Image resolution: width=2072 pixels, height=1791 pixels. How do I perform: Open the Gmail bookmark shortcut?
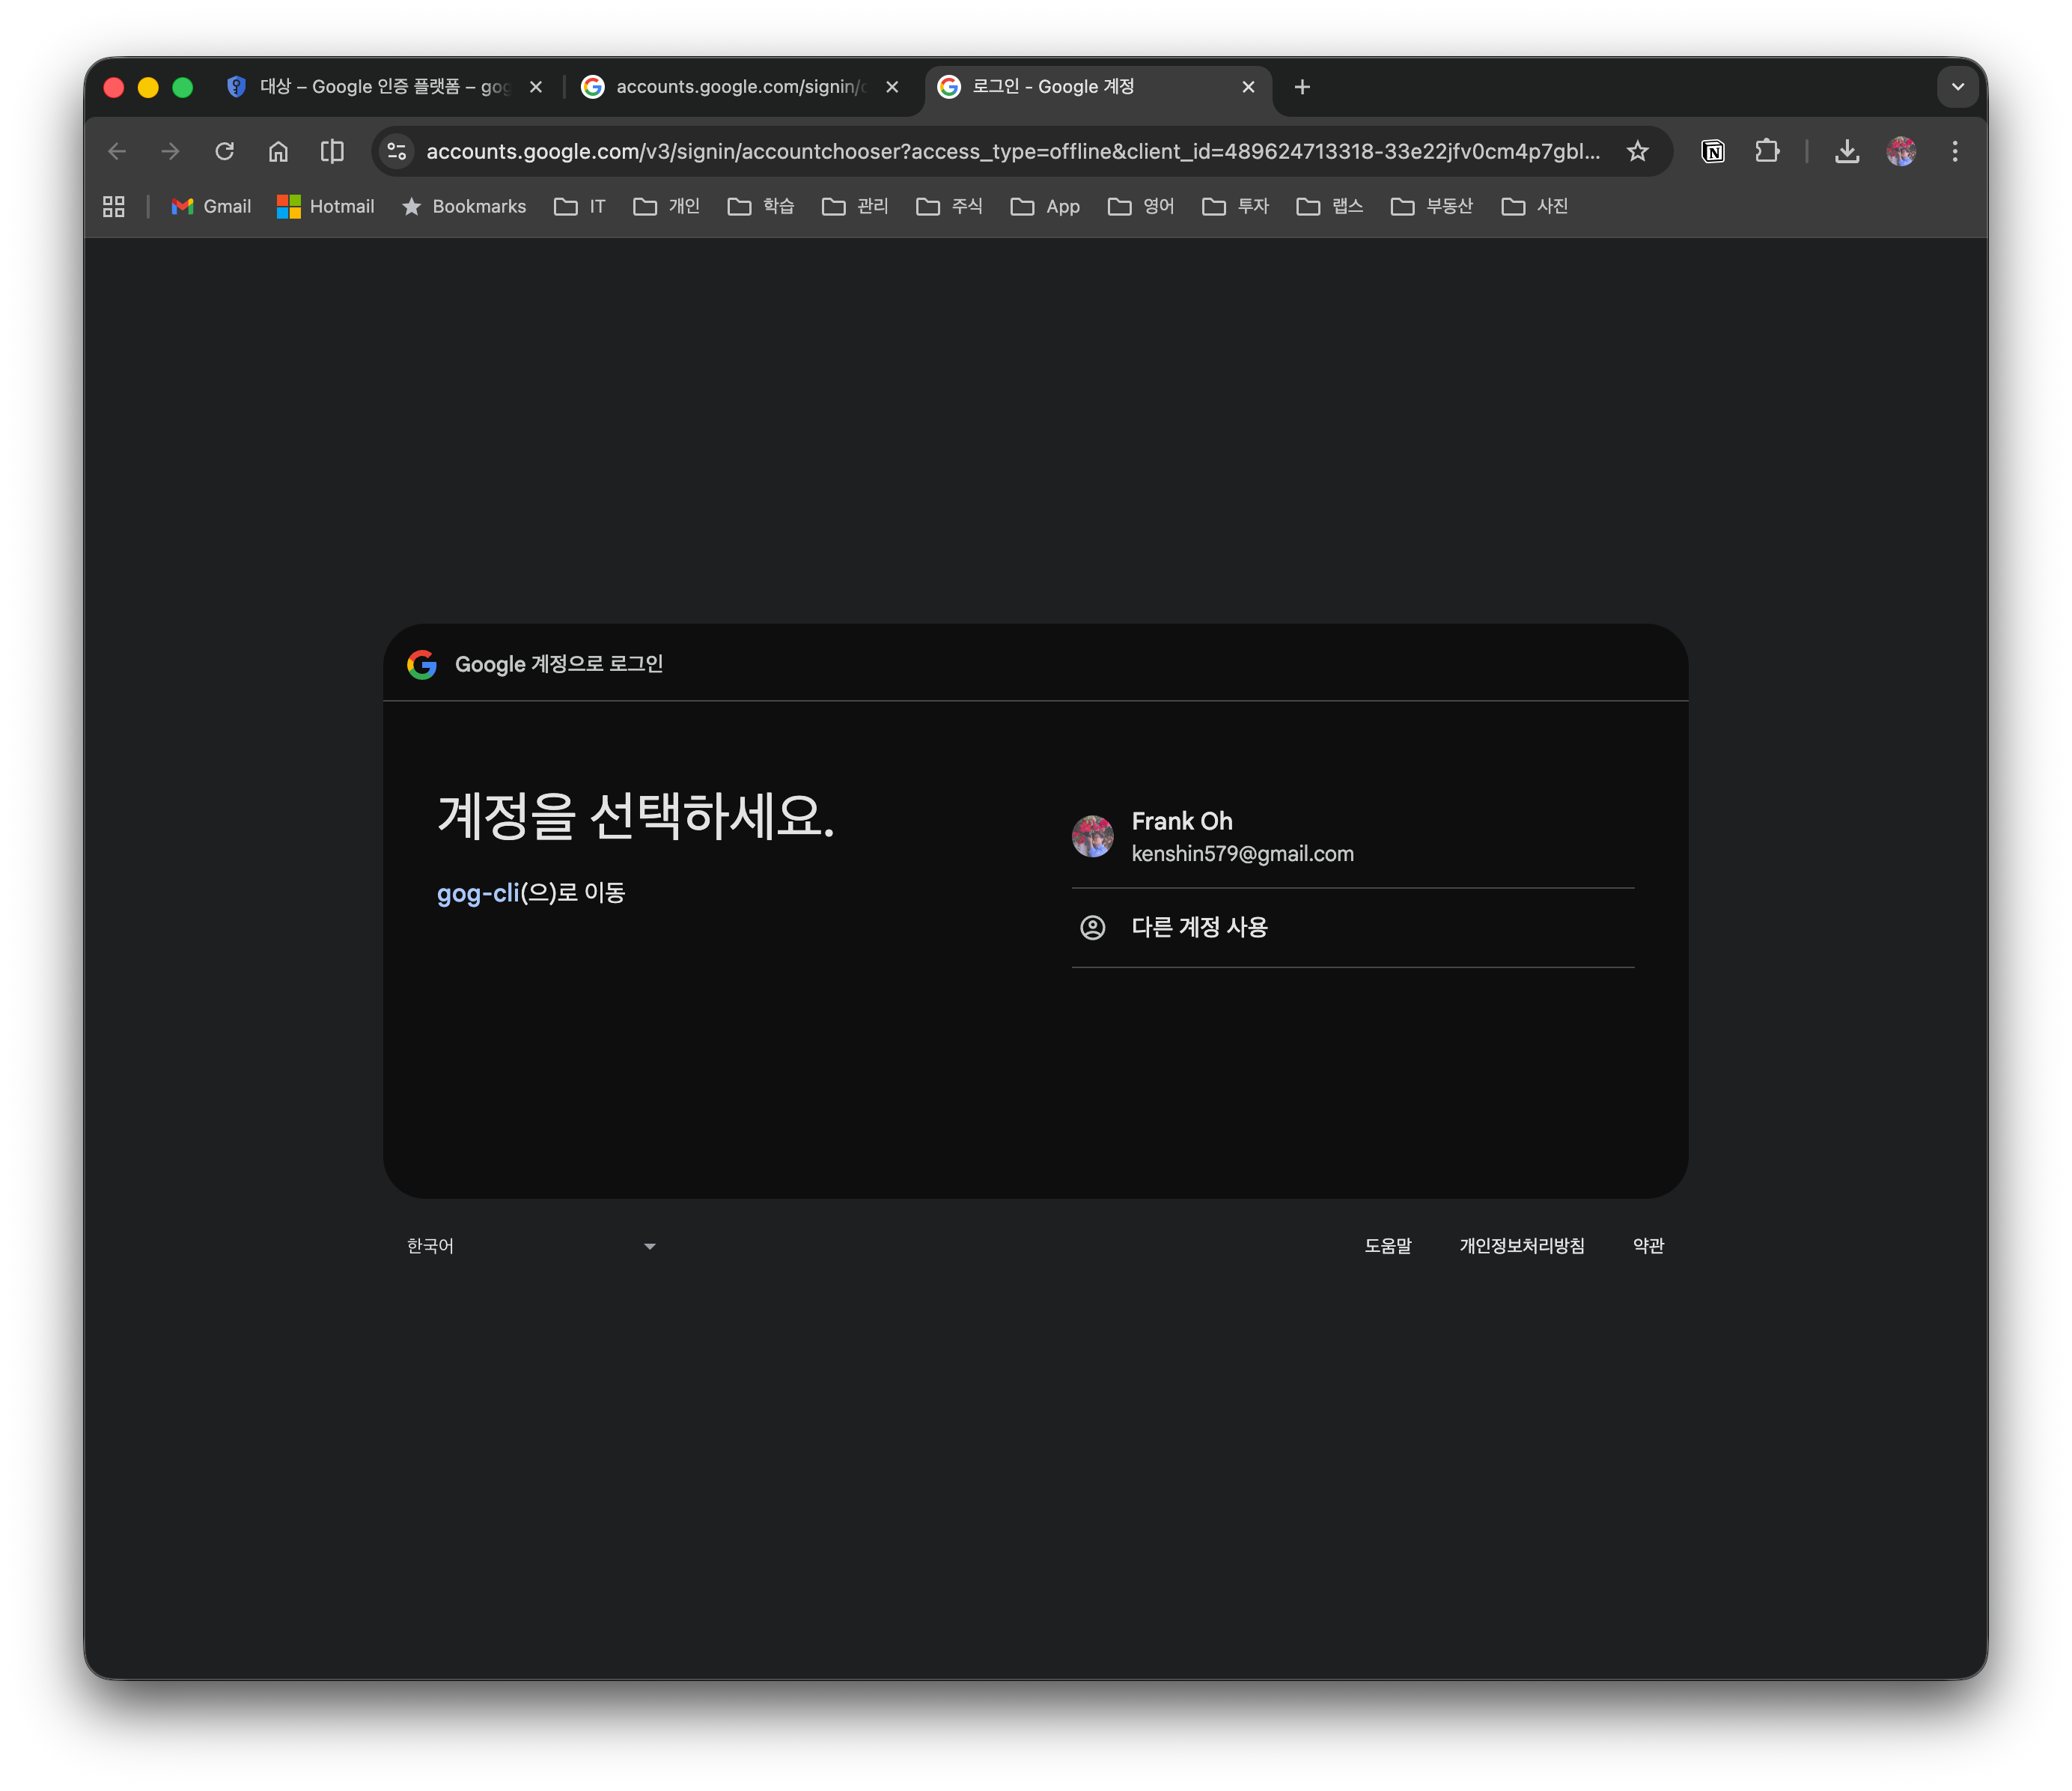(210, 207)
